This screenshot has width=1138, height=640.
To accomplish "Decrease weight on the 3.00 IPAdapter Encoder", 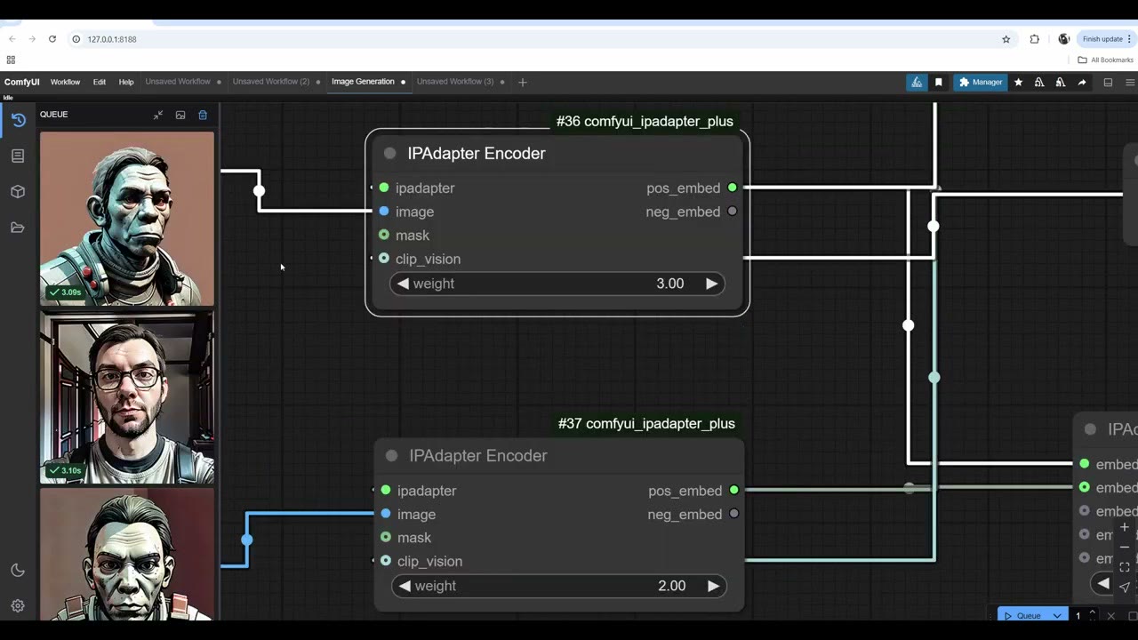I will pos(404,284).
